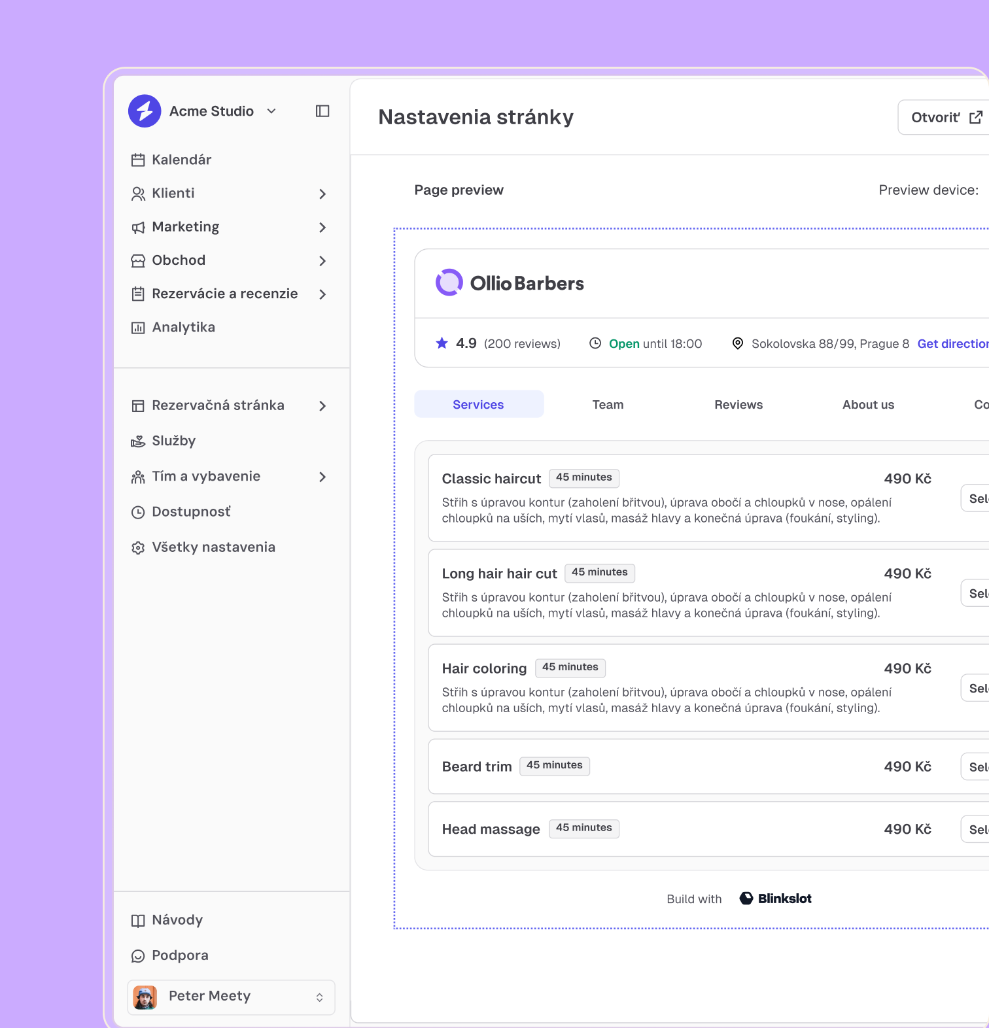Open the Peter Meety account switcher
Viewport: 989px width, 1028px height.
[319, 997]
